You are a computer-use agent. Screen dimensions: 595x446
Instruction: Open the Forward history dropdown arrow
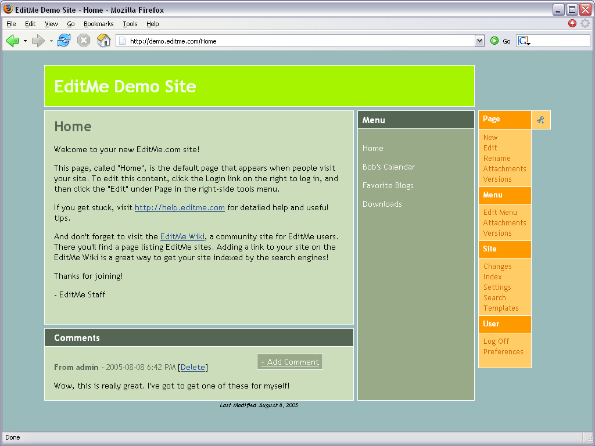pyautogui.click(x=51, y=41)
